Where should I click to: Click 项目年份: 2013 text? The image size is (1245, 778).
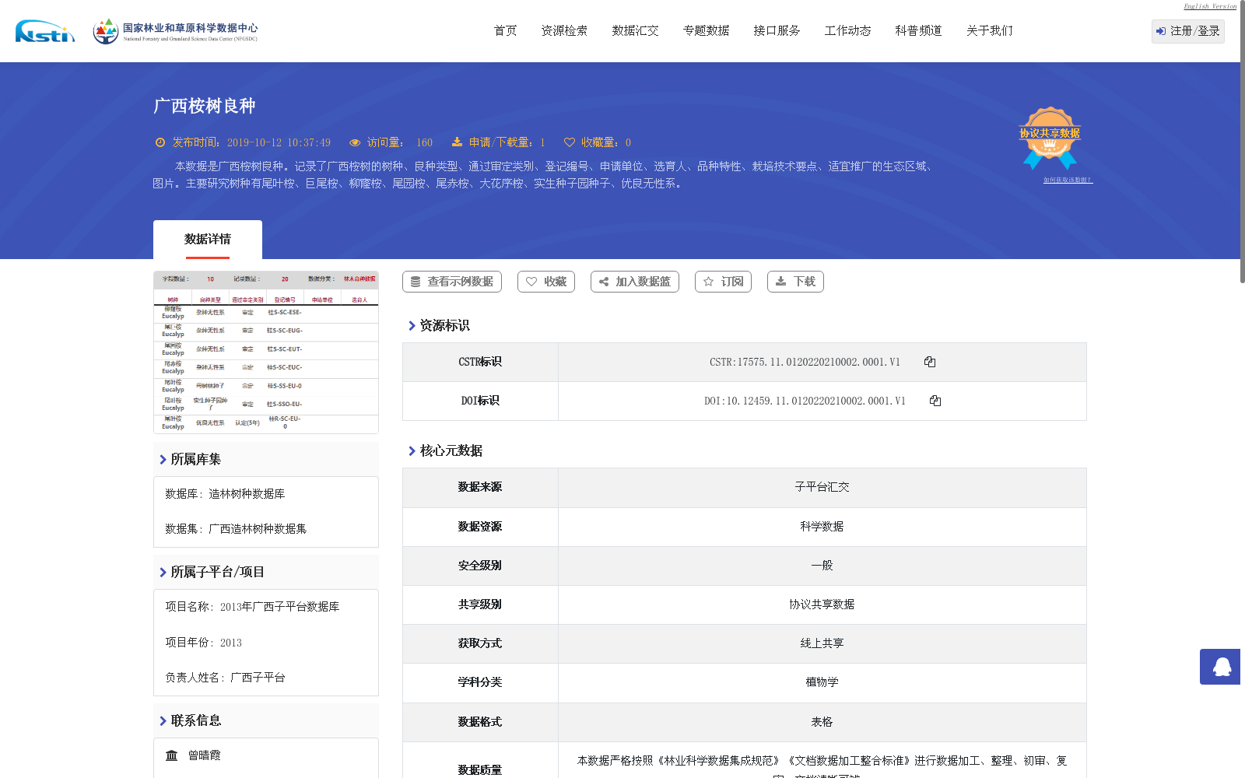pyautogui.click(x=204, y=643)
